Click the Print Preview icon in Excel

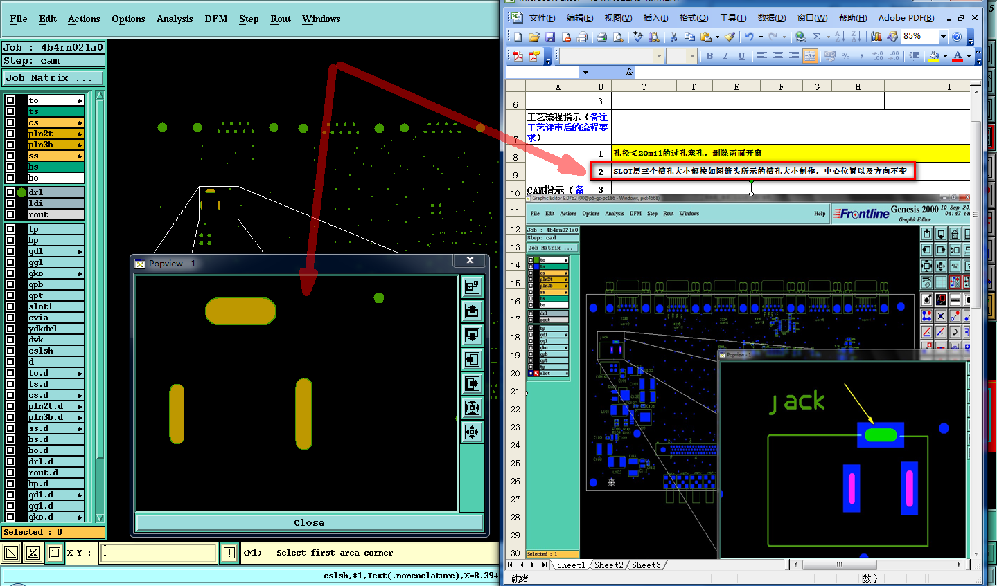click(617, 37)
